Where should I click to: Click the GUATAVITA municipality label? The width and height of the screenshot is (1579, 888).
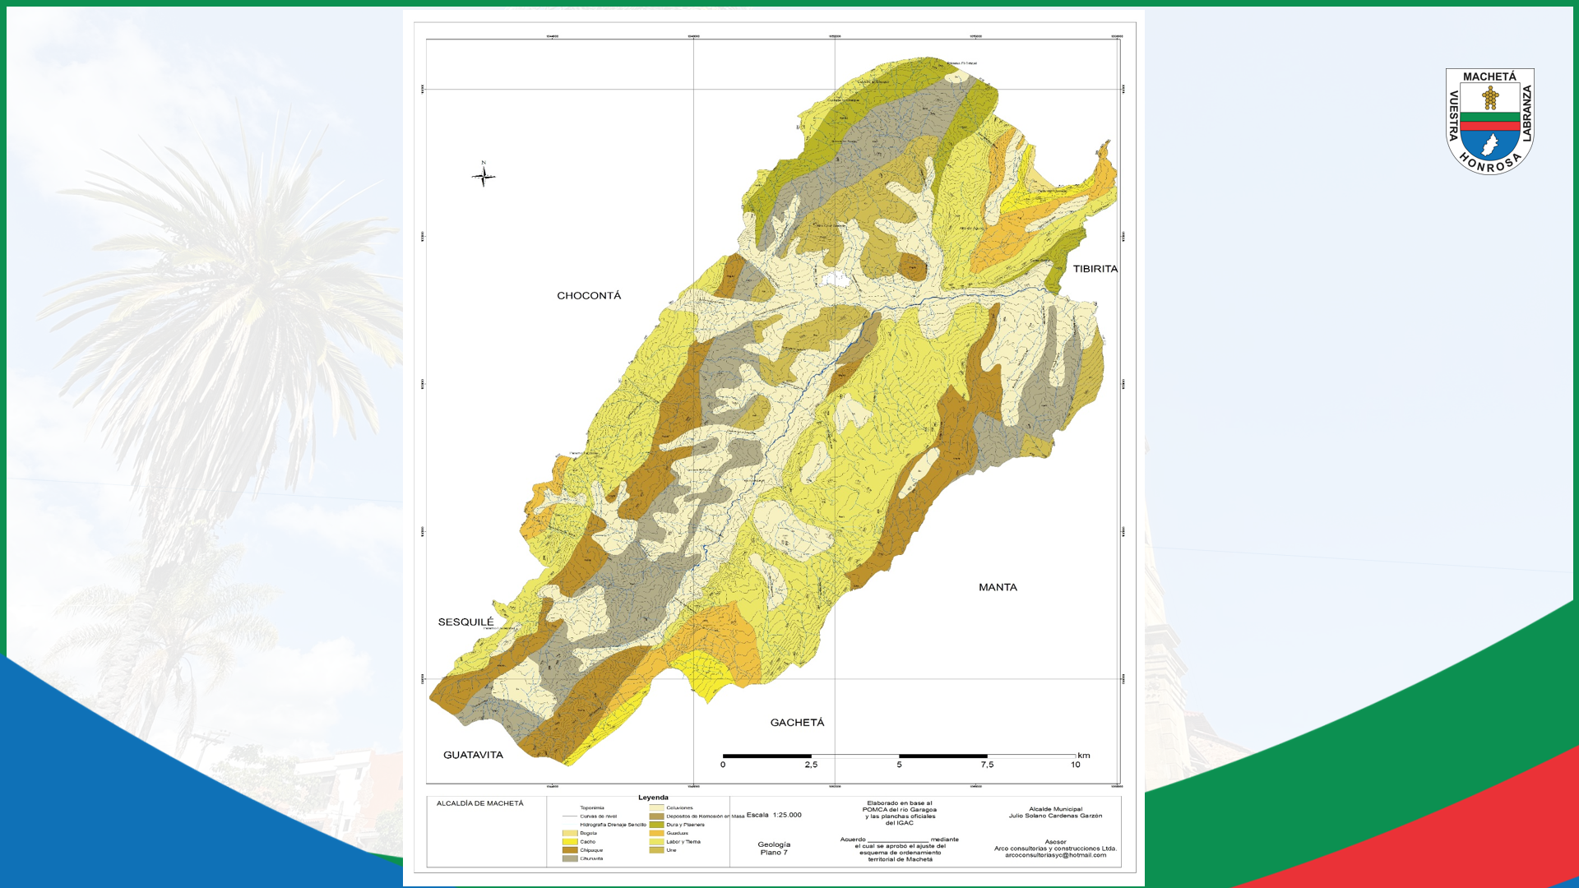click(x=473, y=755)
